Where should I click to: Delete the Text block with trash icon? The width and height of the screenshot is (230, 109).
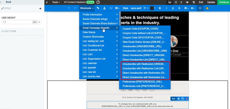tap(186, 99)
